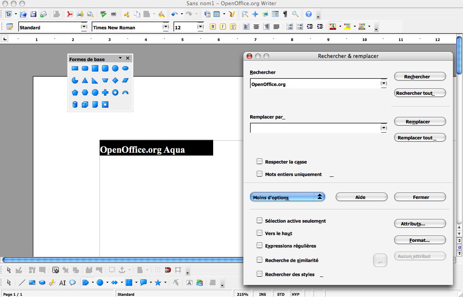Run spelling and grammar check icon
The image size is (463, 297).
pos(103,14)
